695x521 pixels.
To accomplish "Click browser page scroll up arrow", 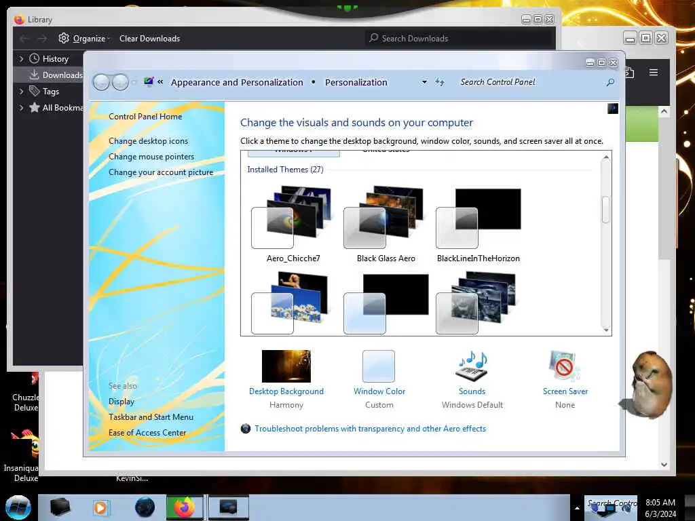I will [664, 112].
